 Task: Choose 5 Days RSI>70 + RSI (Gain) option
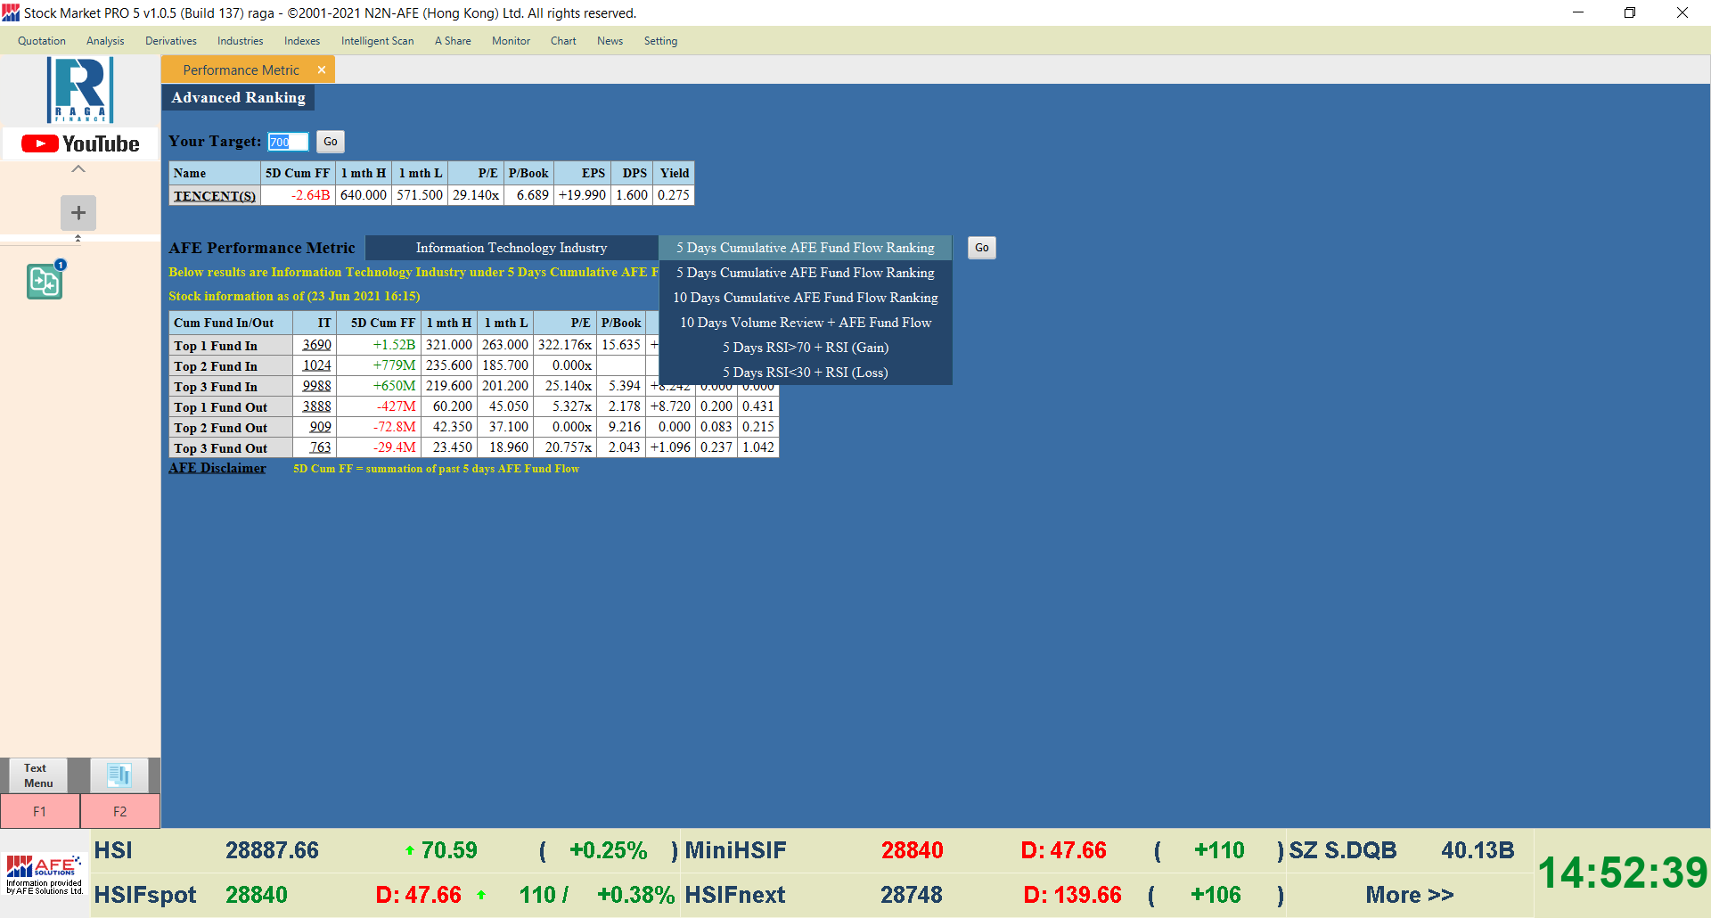coord(805,348)
